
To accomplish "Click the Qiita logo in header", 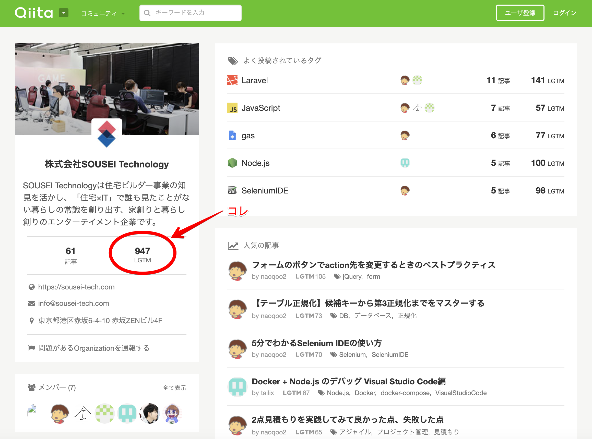I will 34,13.
